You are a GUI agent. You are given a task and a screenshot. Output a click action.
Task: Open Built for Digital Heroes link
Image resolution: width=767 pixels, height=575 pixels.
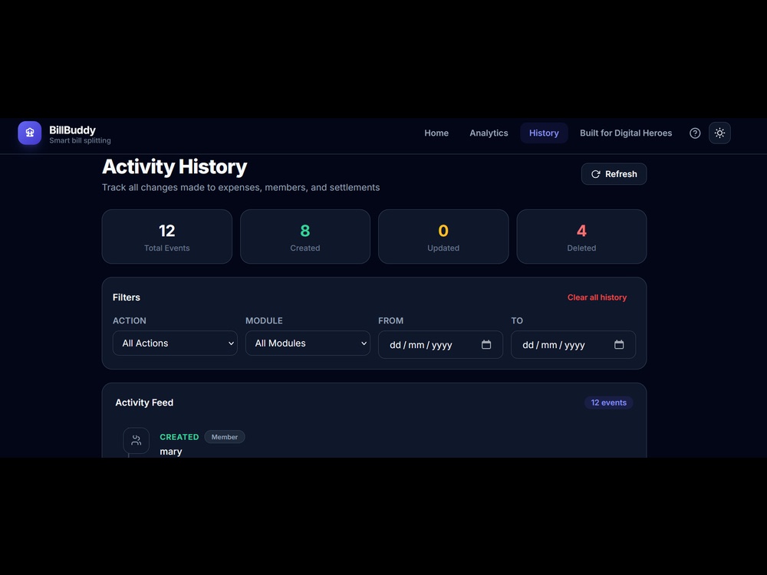(626, 133)
